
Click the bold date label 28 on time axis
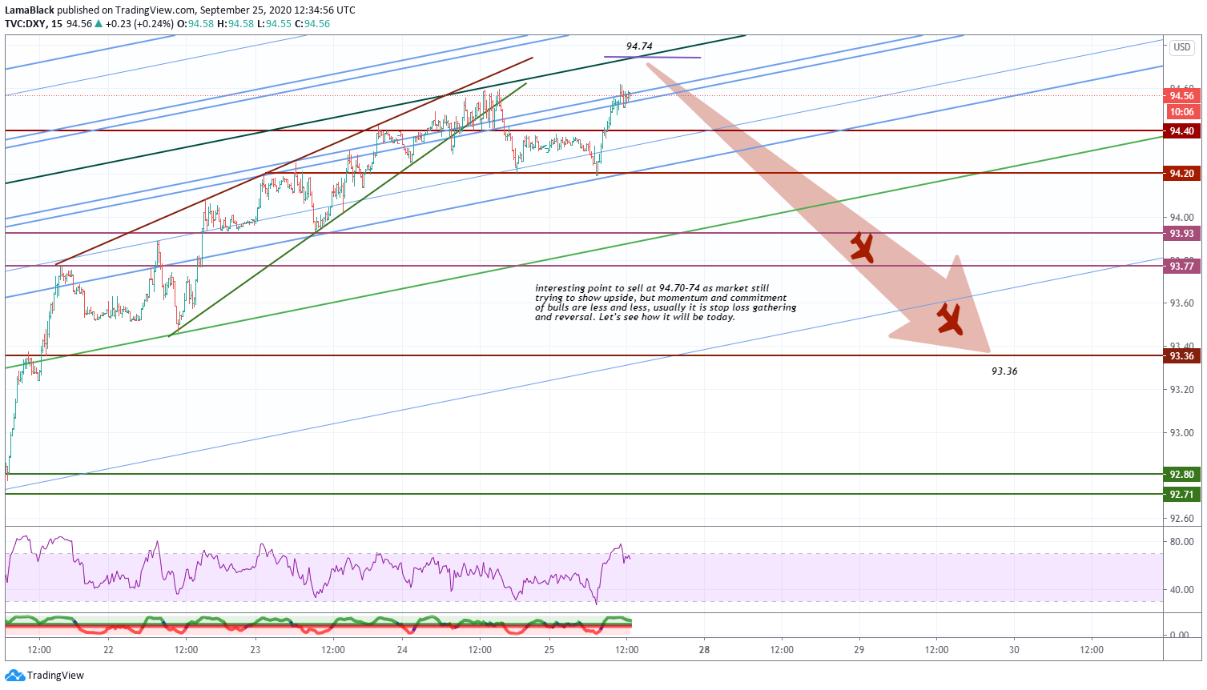coord(704,650)
